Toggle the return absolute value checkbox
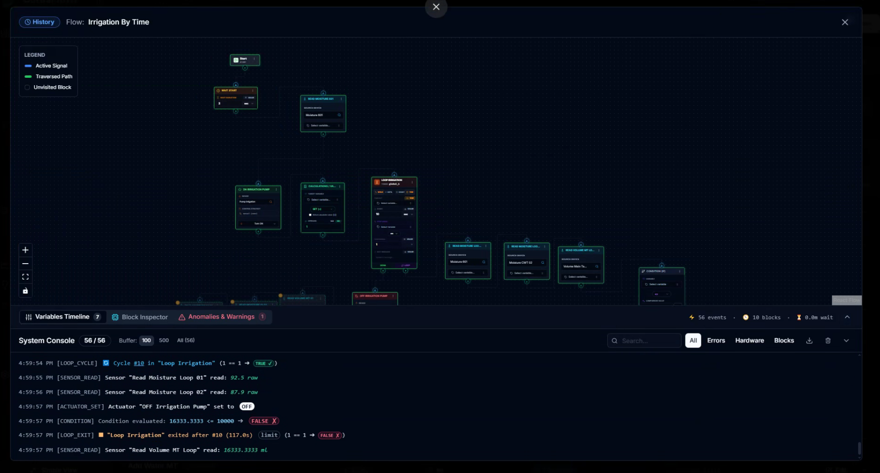Screen dimensions: 880x473 [310, 215]
